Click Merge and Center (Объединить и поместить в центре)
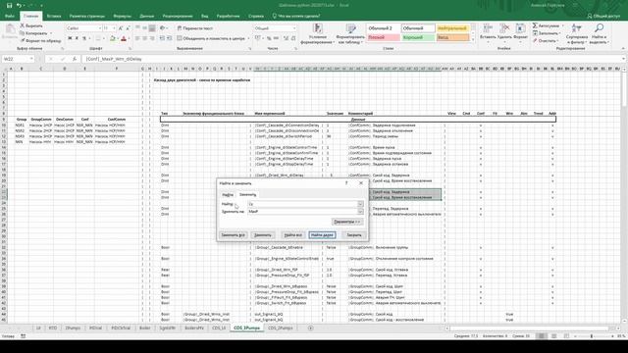628x353 pixels. [211, 38]
